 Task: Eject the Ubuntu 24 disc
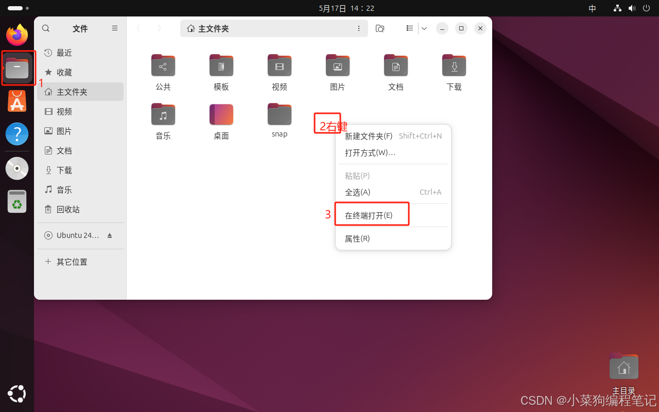pyautogui.click(x=110, y=235)
